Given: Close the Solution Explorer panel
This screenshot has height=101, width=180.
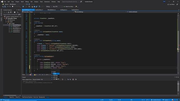Looking at the screenshot, I should coord(20,10).
